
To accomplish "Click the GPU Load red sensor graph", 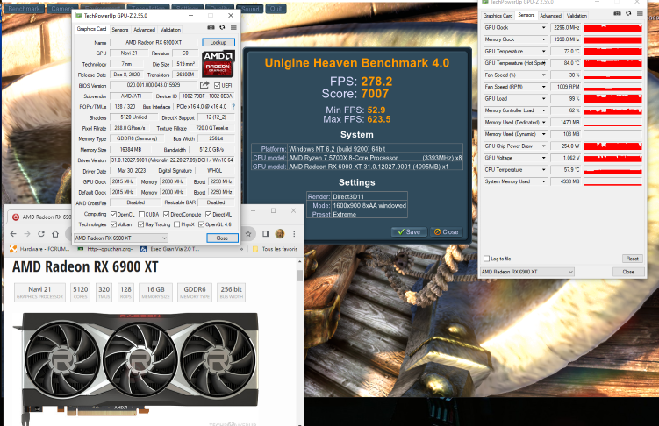I will point(612,99).
